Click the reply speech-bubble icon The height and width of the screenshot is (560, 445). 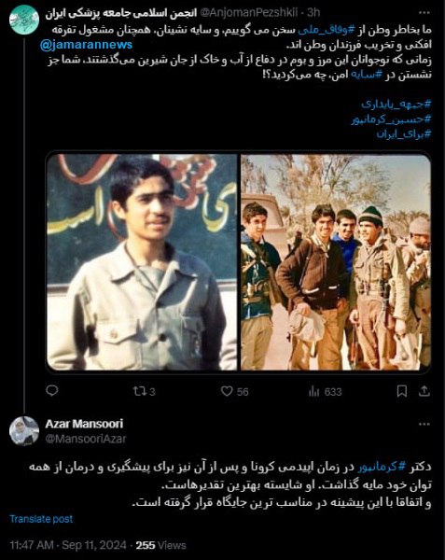(52, 391)
